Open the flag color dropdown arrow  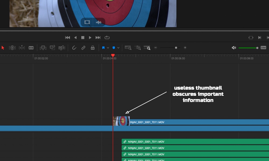click(108, 48)
